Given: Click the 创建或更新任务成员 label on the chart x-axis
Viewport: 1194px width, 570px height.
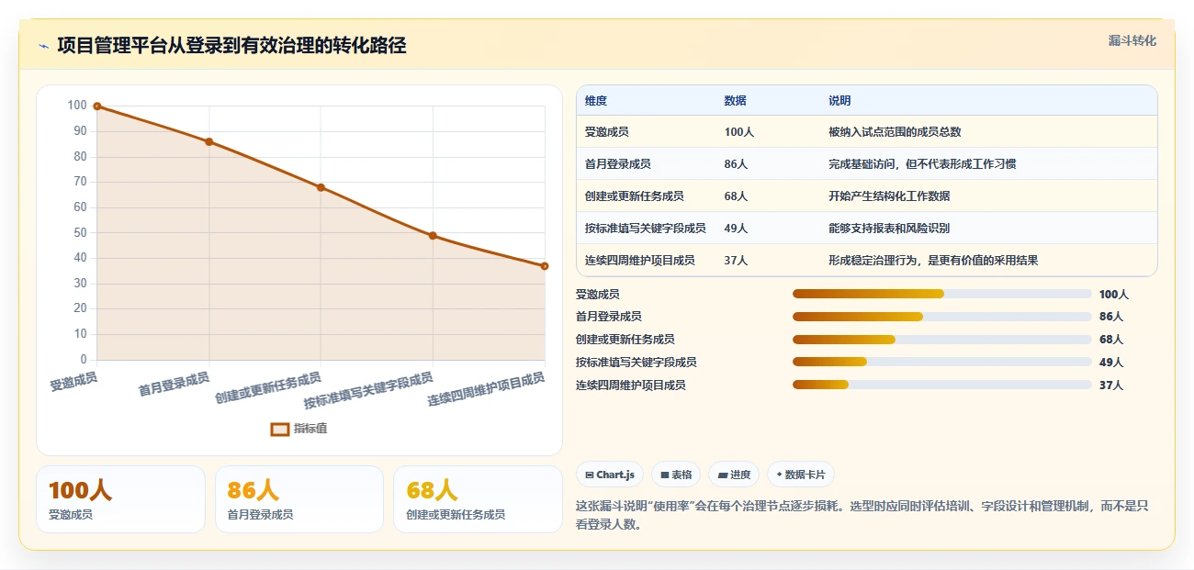Looking at the screenshot, I should coord(267,388).
